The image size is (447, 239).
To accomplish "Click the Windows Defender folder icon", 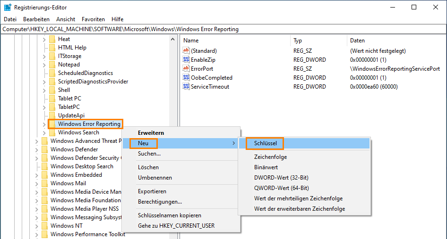I will [44, 149].
